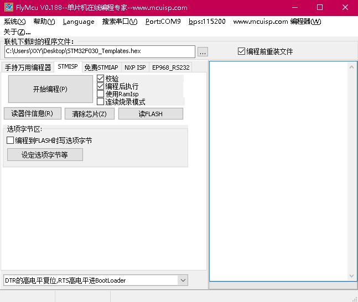Open the Port:COM9 menu
Image resolution: width=358 pixels, height=302 pixels.
(x=163, y=22)
